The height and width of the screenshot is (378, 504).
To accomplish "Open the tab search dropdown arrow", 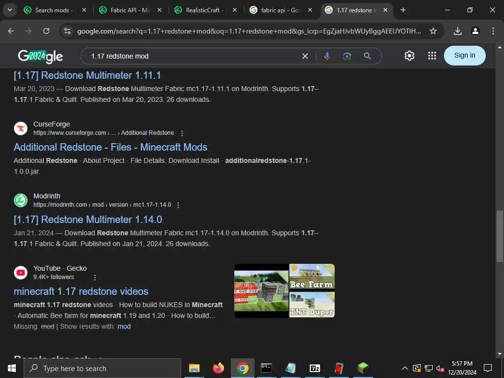I will point(10,10).
